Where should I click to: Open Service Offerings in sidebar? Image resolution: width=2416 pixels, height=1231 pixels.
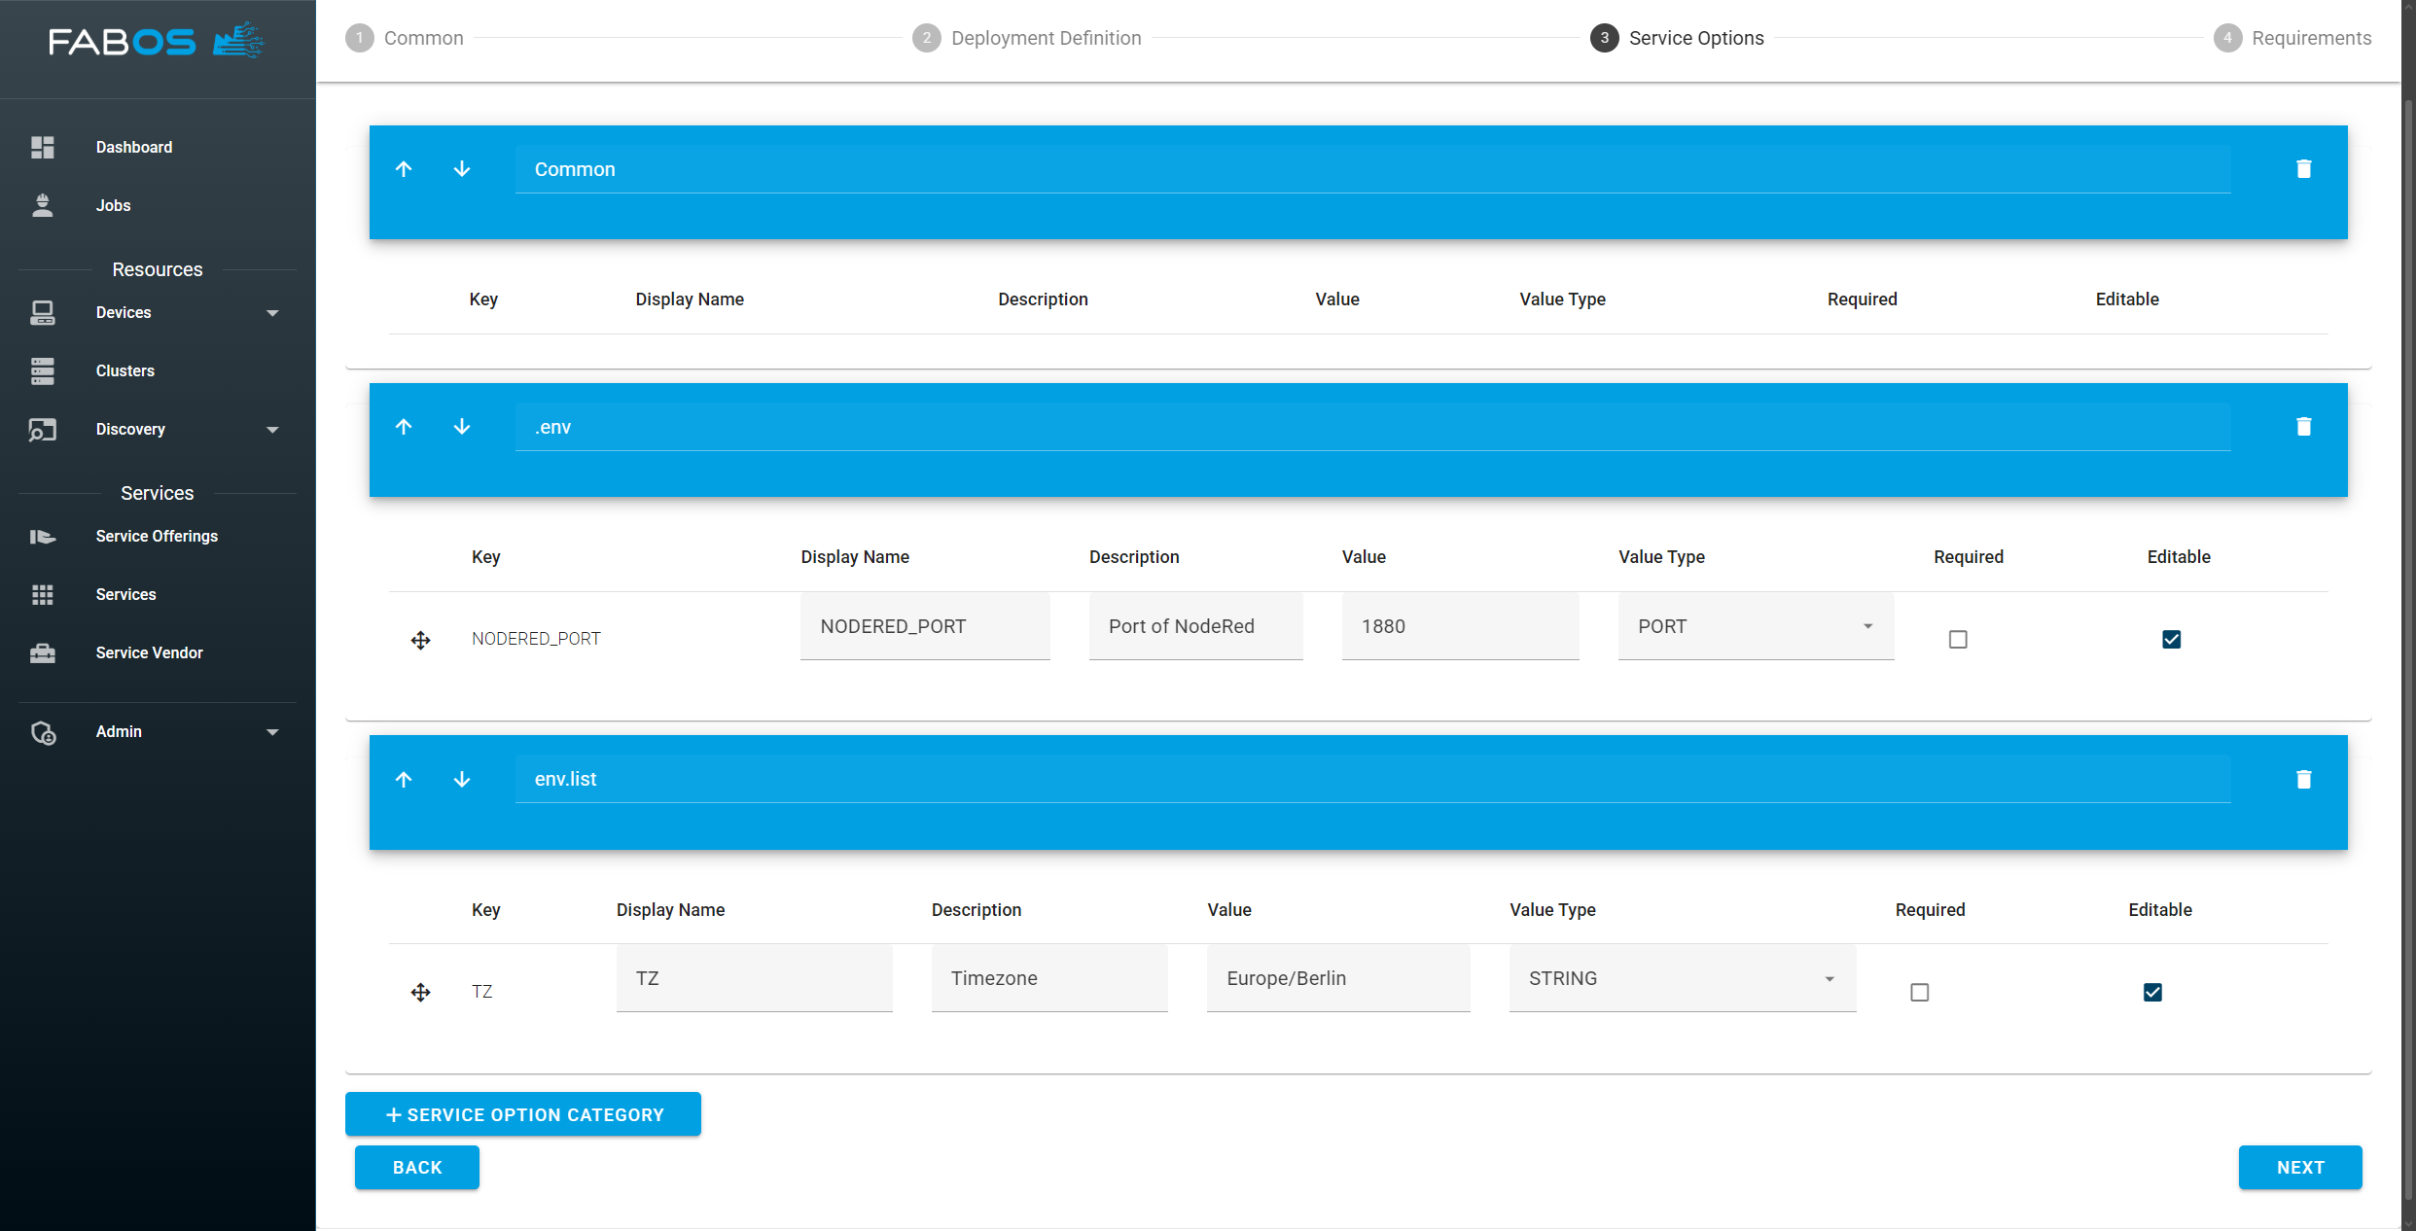point(156,536)
